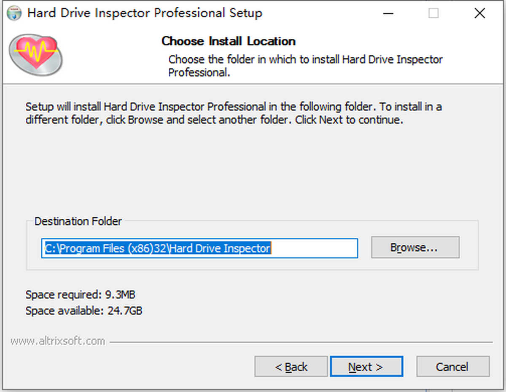The width and height of the screenshot is (506, 392).
Task: Click the 'Choose the folder in which' subtitle
Action: pos(306,66)
